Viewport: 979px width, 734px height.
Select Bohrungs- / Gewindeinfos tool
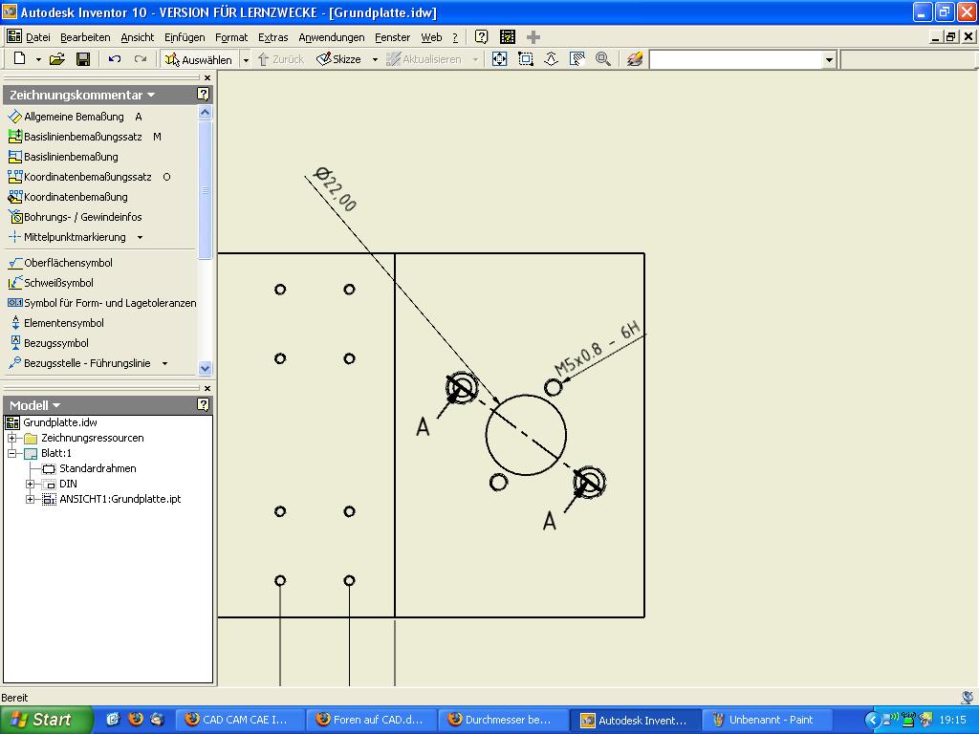75,217
